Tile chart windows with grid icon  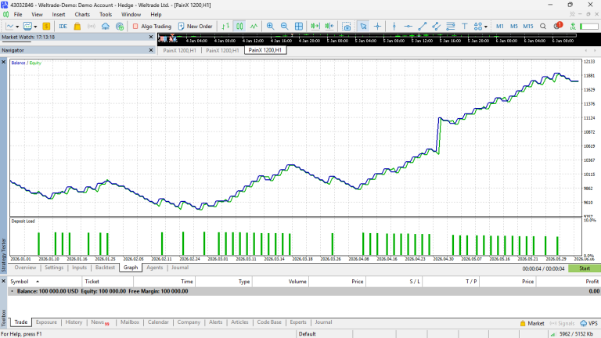pos(299,27)
